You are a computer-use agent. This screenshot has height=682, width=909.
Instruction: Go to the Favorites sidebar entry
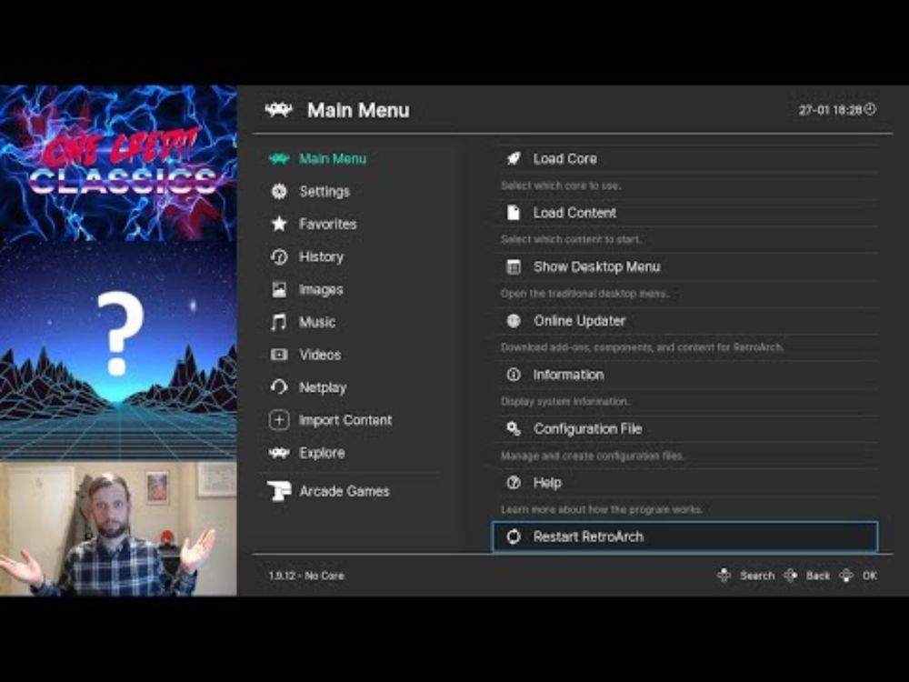(327, 224)
